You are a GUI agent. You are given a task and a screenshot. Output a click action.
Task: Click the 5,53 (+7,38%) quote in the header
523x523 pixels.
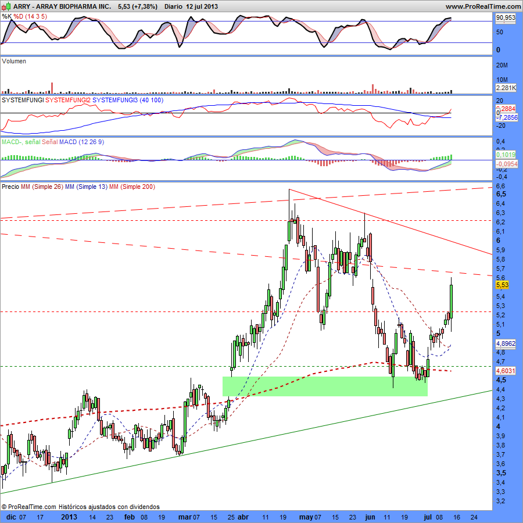point(137,6)
